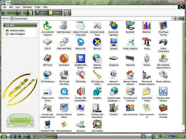Open the View menu
The image size is (186, 139).
coord(18,7)
